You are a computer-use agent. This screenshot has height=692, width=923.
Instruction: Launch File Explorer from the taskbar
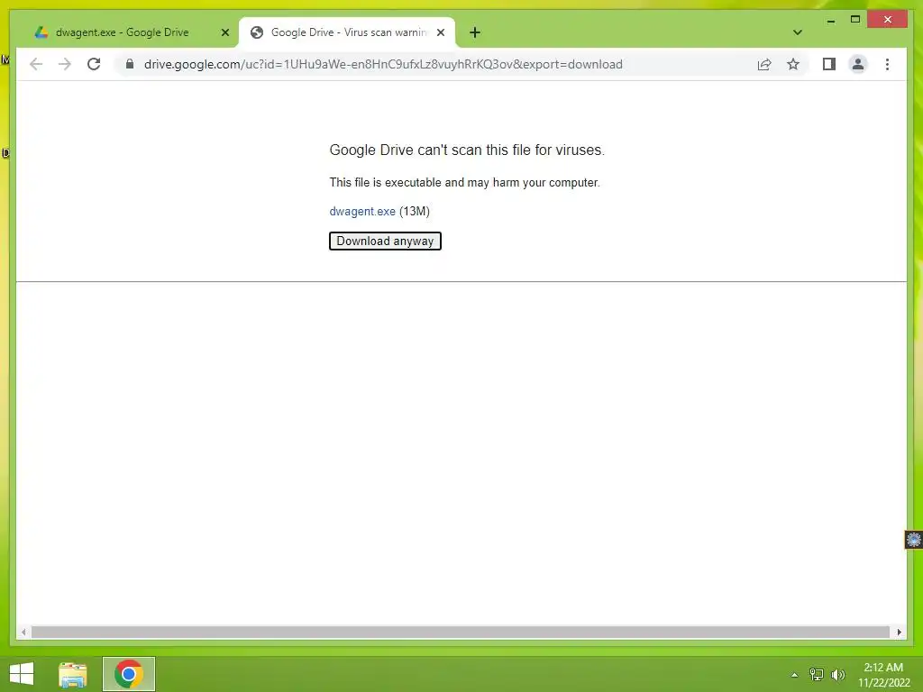coord(73,674)
